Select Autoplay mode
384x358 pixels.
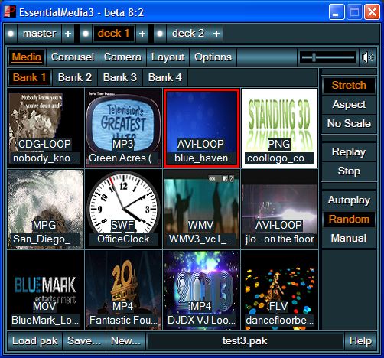pos(349,200)
